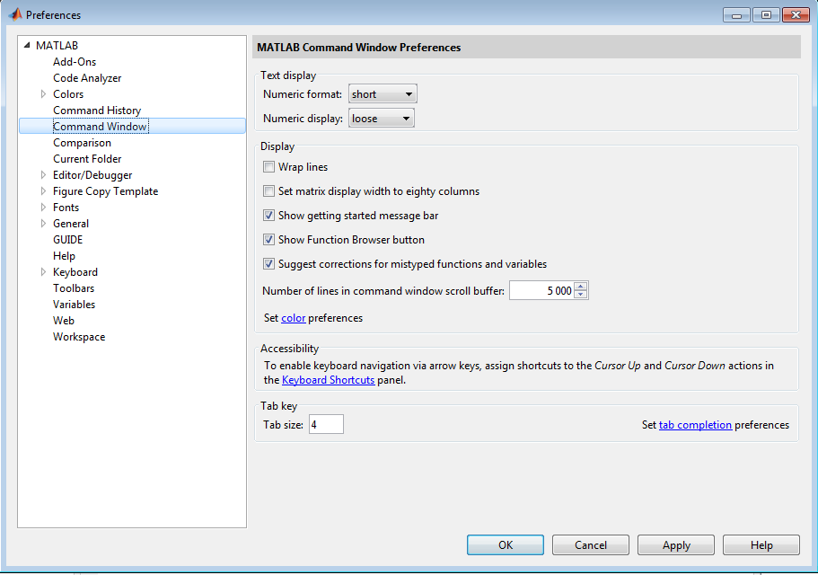Minimize the Preferences window
Screen dimensions: 818x575
pos(736,14)
